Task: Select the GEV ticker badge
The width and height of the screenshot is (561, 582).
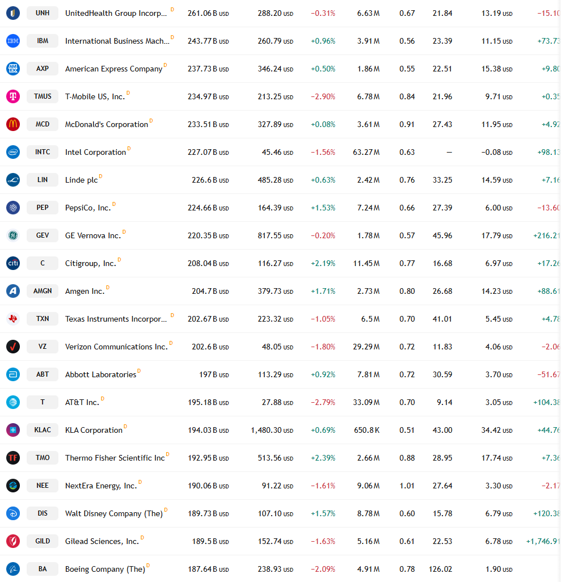Action: pos(43,235)
